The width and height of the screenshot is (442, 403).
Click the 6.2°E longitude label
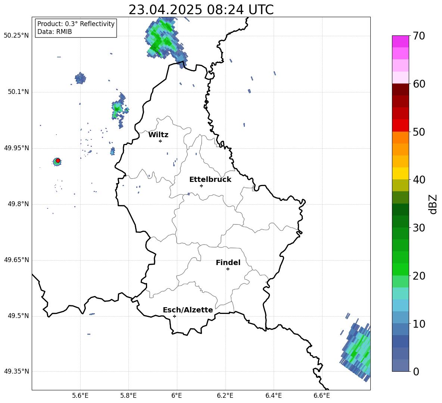[225, 396]
